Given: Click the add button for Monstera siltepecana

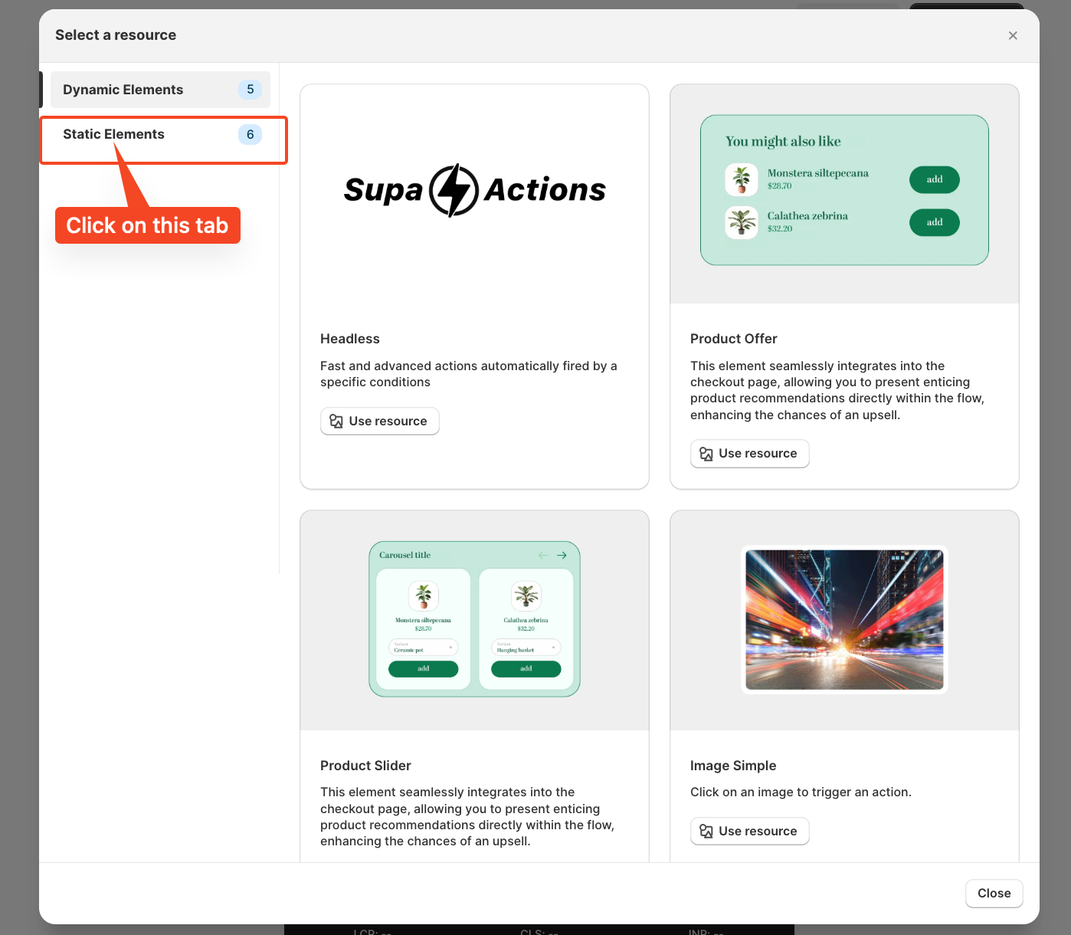Looking at the screenshot, I should click(x=935, y=179).
